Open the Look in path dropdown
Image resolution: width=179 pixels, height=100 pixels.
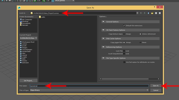tap(137, 13)
